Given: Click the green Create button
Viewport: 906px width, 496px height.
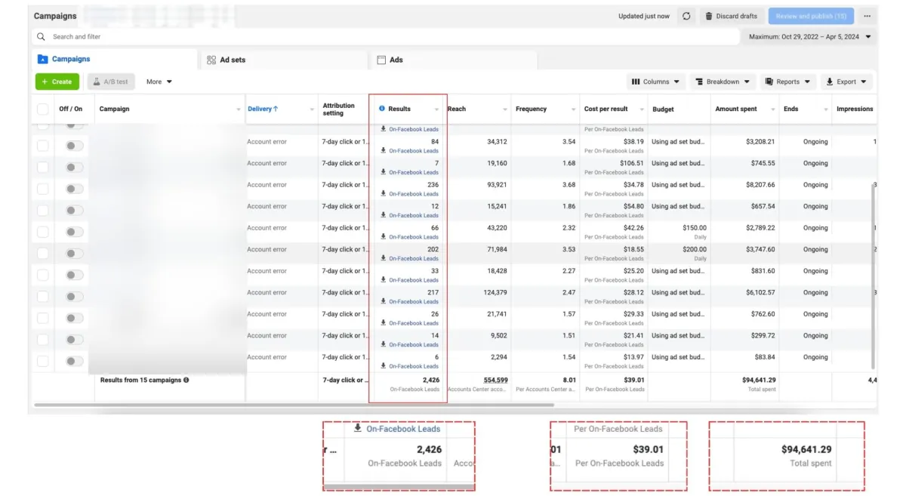Looking at the screenshot, I should (57, 82).
